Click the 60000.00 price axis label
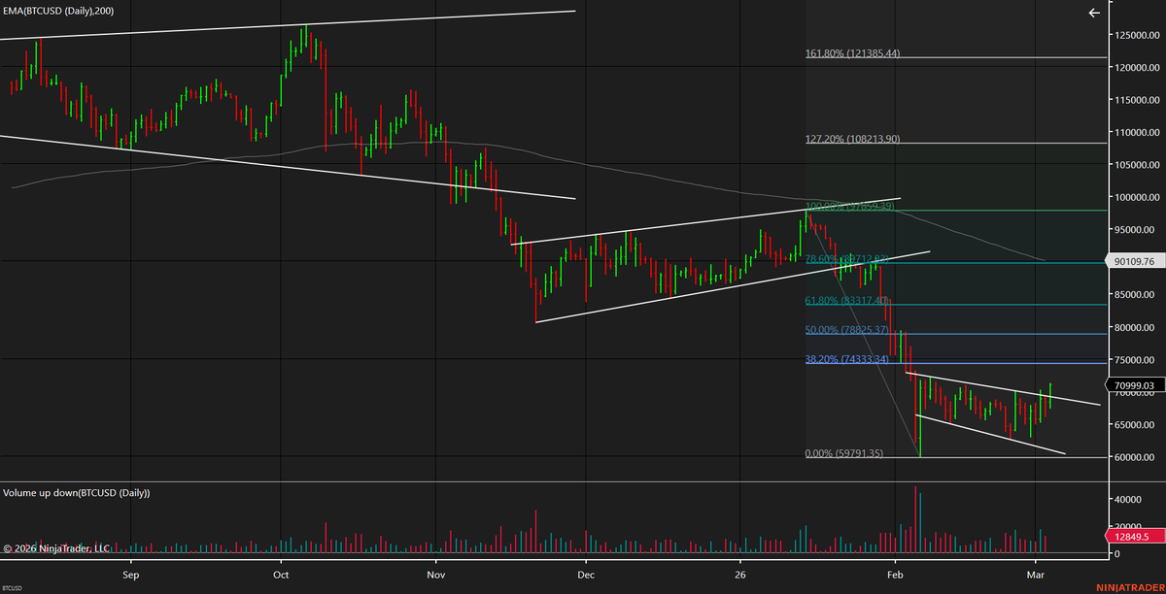This screenshot has height=594, width=1166. point(1136,457)
